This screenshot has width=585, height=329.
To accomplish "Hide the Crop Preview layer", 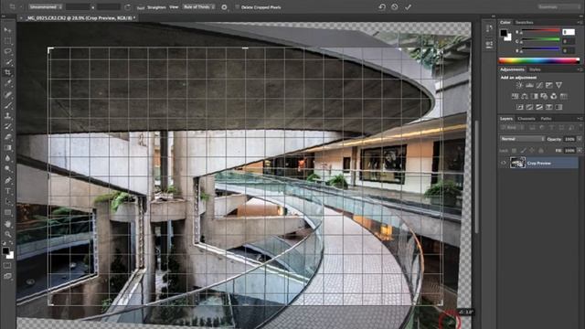I will coord(504,163).
